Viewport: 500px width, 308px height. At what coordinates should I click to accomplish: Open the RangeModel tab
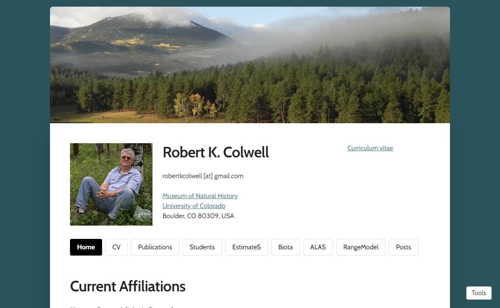(x=361, y=247)
